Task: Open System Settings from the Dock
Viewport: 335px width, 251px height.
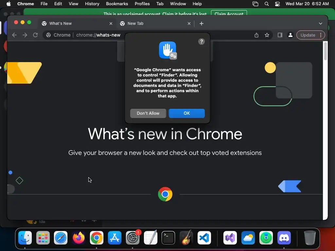Action: [132, 238]
